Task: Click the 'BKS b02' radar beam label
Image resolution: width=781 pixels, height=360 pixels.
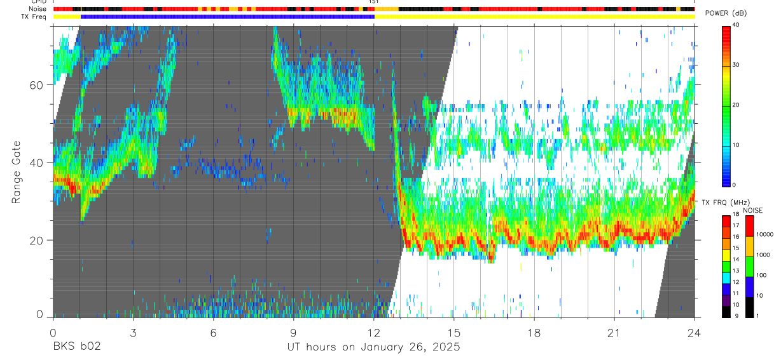Action: [x=76, y=347]
